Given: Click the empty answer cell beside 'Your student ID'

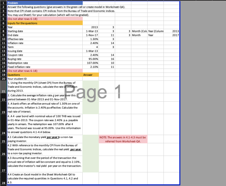Looking at the screenshot, I should pos(91,79).
